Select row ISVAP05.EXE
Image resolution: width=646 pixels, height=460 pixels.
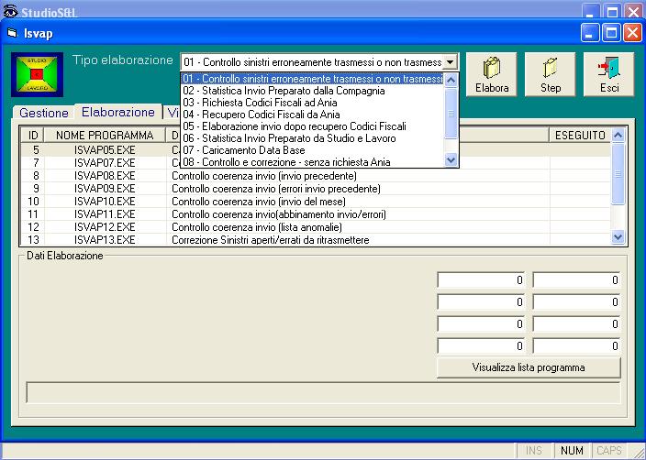[x=315, y=150]
